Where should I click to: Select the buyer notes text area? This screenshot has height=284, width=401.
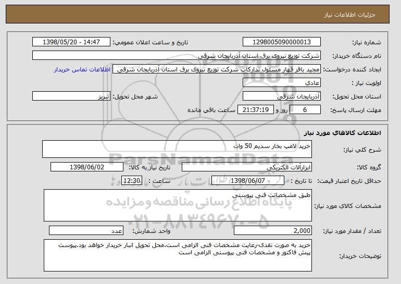[x=178, y=255]
